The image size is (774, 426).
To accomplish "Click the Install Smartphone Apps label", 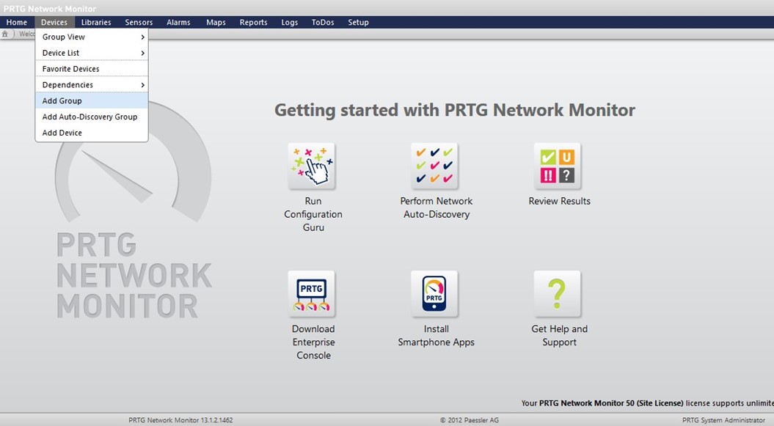I will tap(437, 335).
